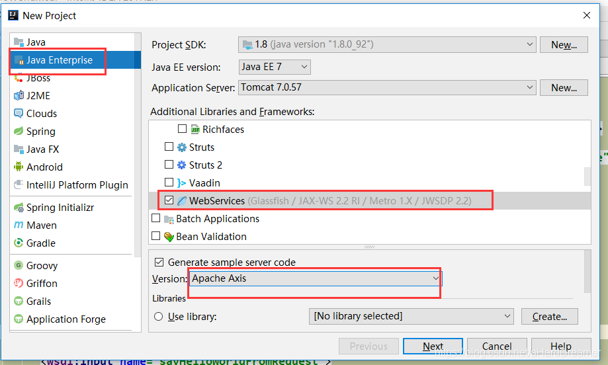The image size is (608, 365).
Task: Click the Vaadin icon
Action: tap(181, 183)
